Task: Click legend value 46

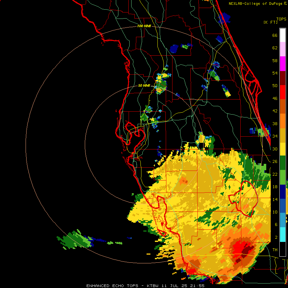Action: click(275, 99)
